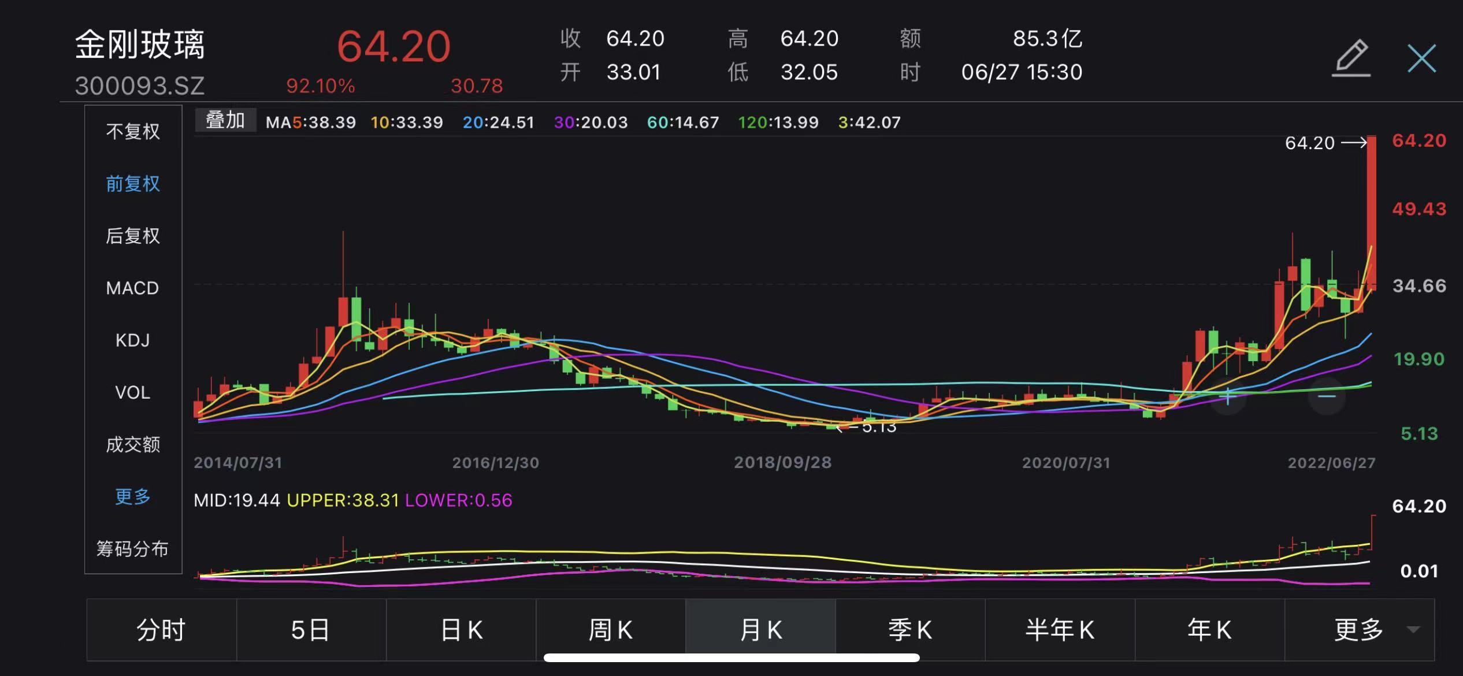Open the pencil edit drawing tool
Image resolution: width=1463 pixels, height=676 pixels.
click(x=1351, y=58)
